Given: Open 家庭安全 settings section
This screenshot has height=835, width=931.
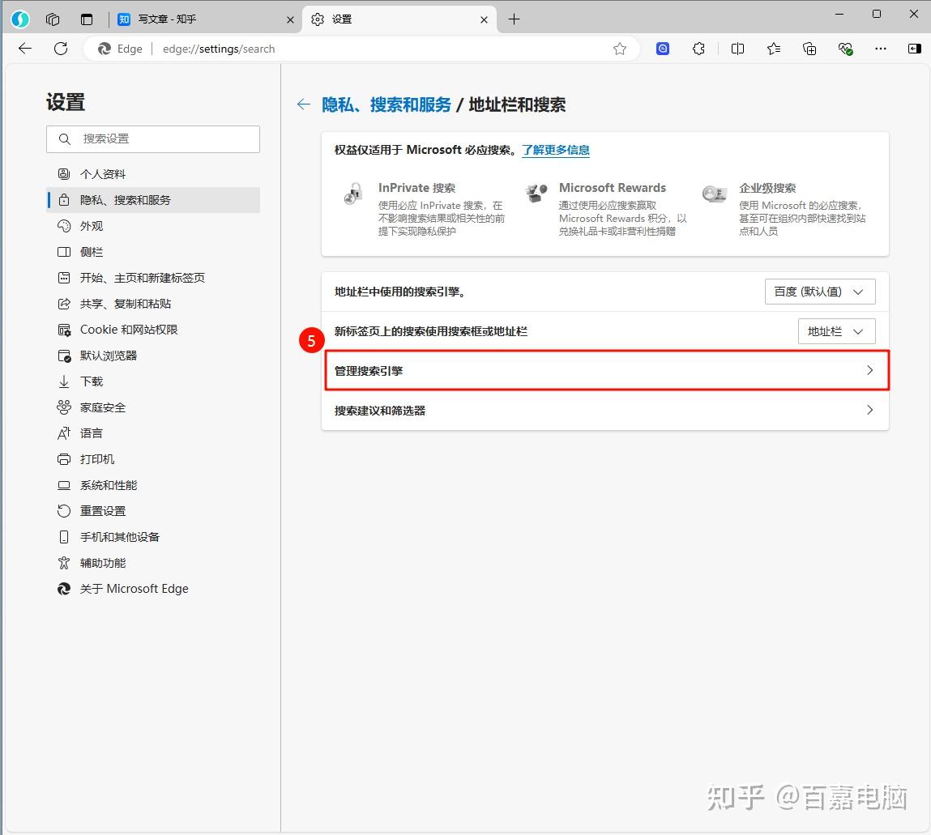Looking at the screenshot, I should [x=153, y=407].
